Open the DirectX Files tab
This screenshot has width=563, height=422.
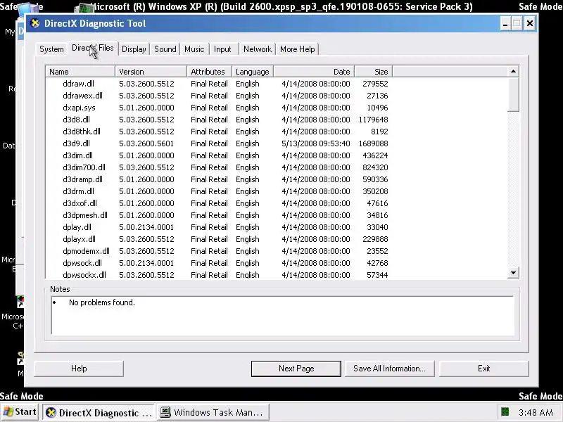(93, 48)
